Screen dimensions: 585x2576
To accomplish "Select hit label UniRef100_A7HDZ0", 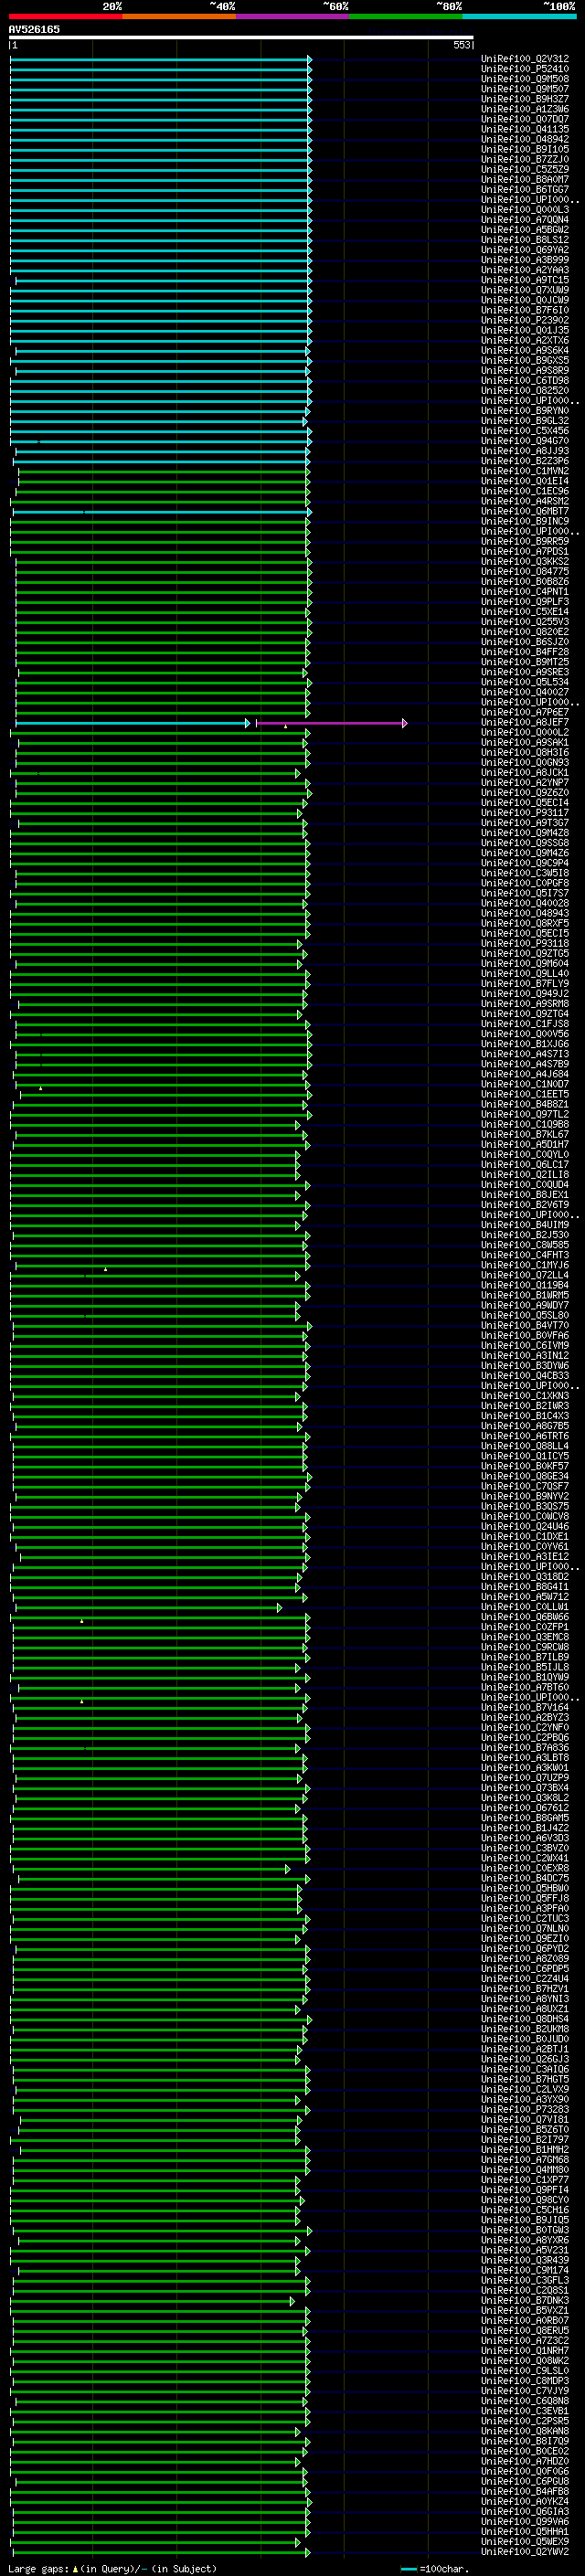I will point(525,2460).
